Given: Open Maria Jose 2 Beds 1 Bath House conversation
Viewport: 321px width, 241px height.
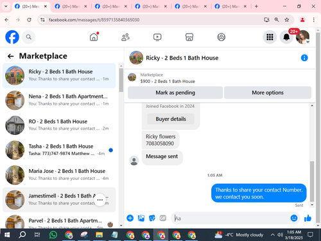Looking at the screenshot, I should pyautogui.click(x=59, y=175).
